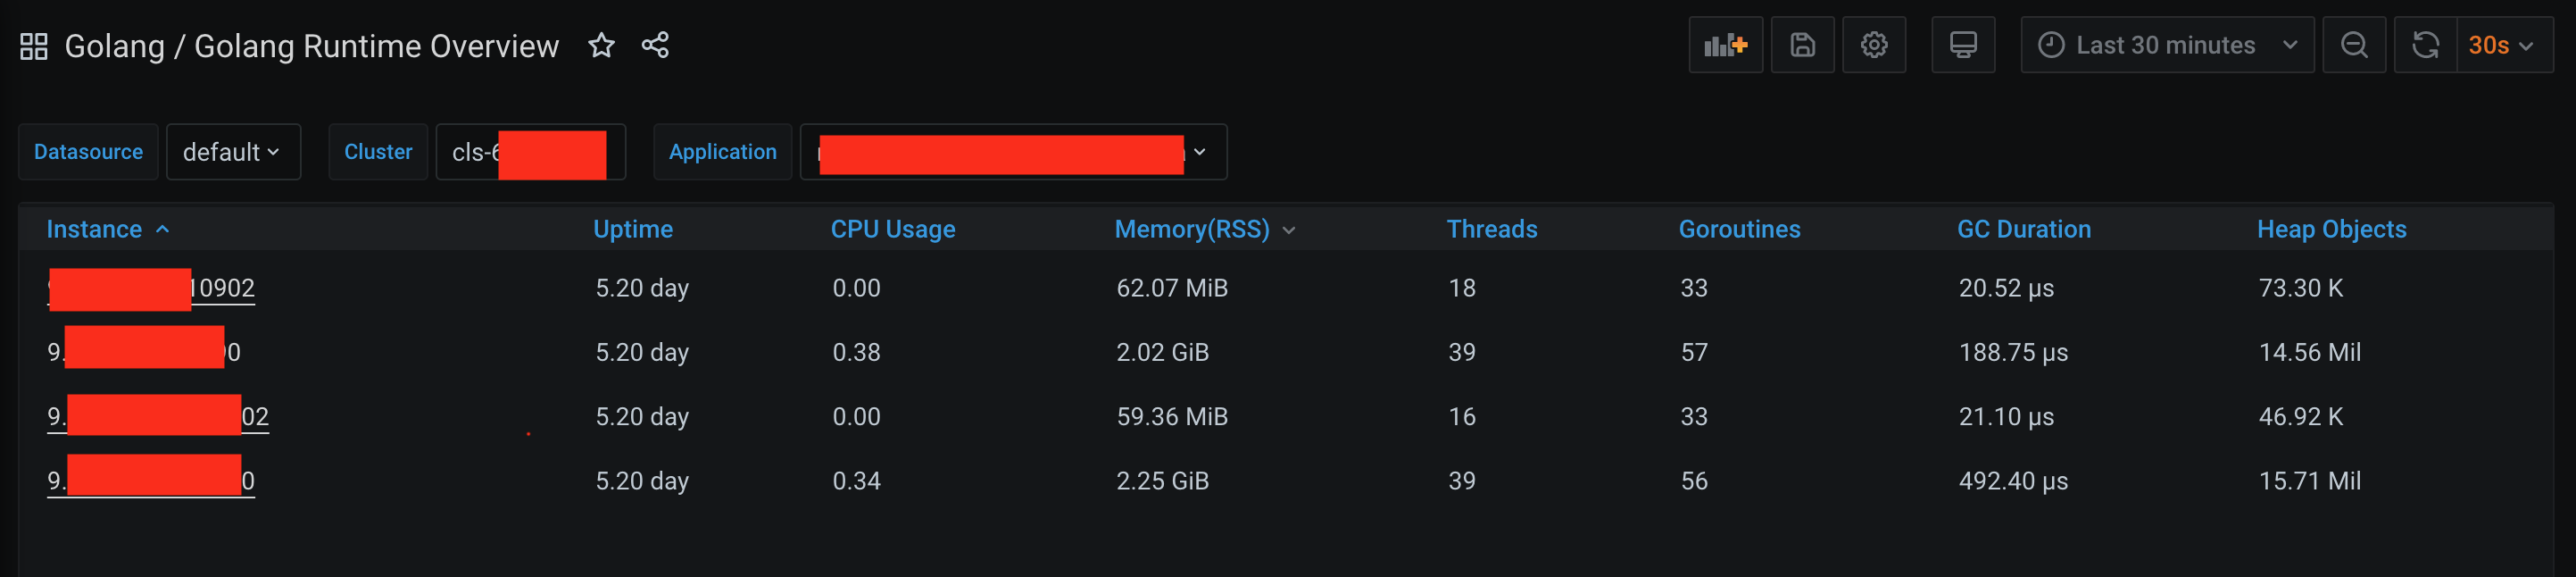Image resolution: width=2576 pixels, height=577 pixels.
Task: Open the dashboards grid icon
Action: pos(34,46)
